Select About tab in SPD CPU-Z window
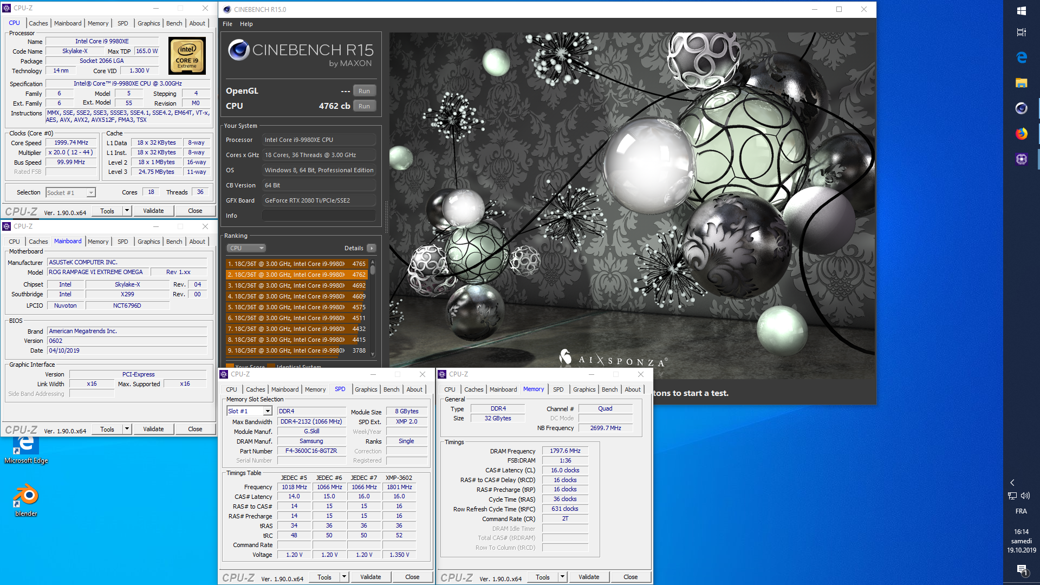Image resolution: width=1040 pixels, height=585 pixels. click(x=414, y=389)
